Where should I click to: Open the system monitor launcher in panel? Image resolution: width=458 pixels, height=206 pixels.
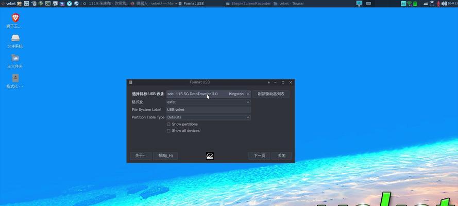point(26,4)
